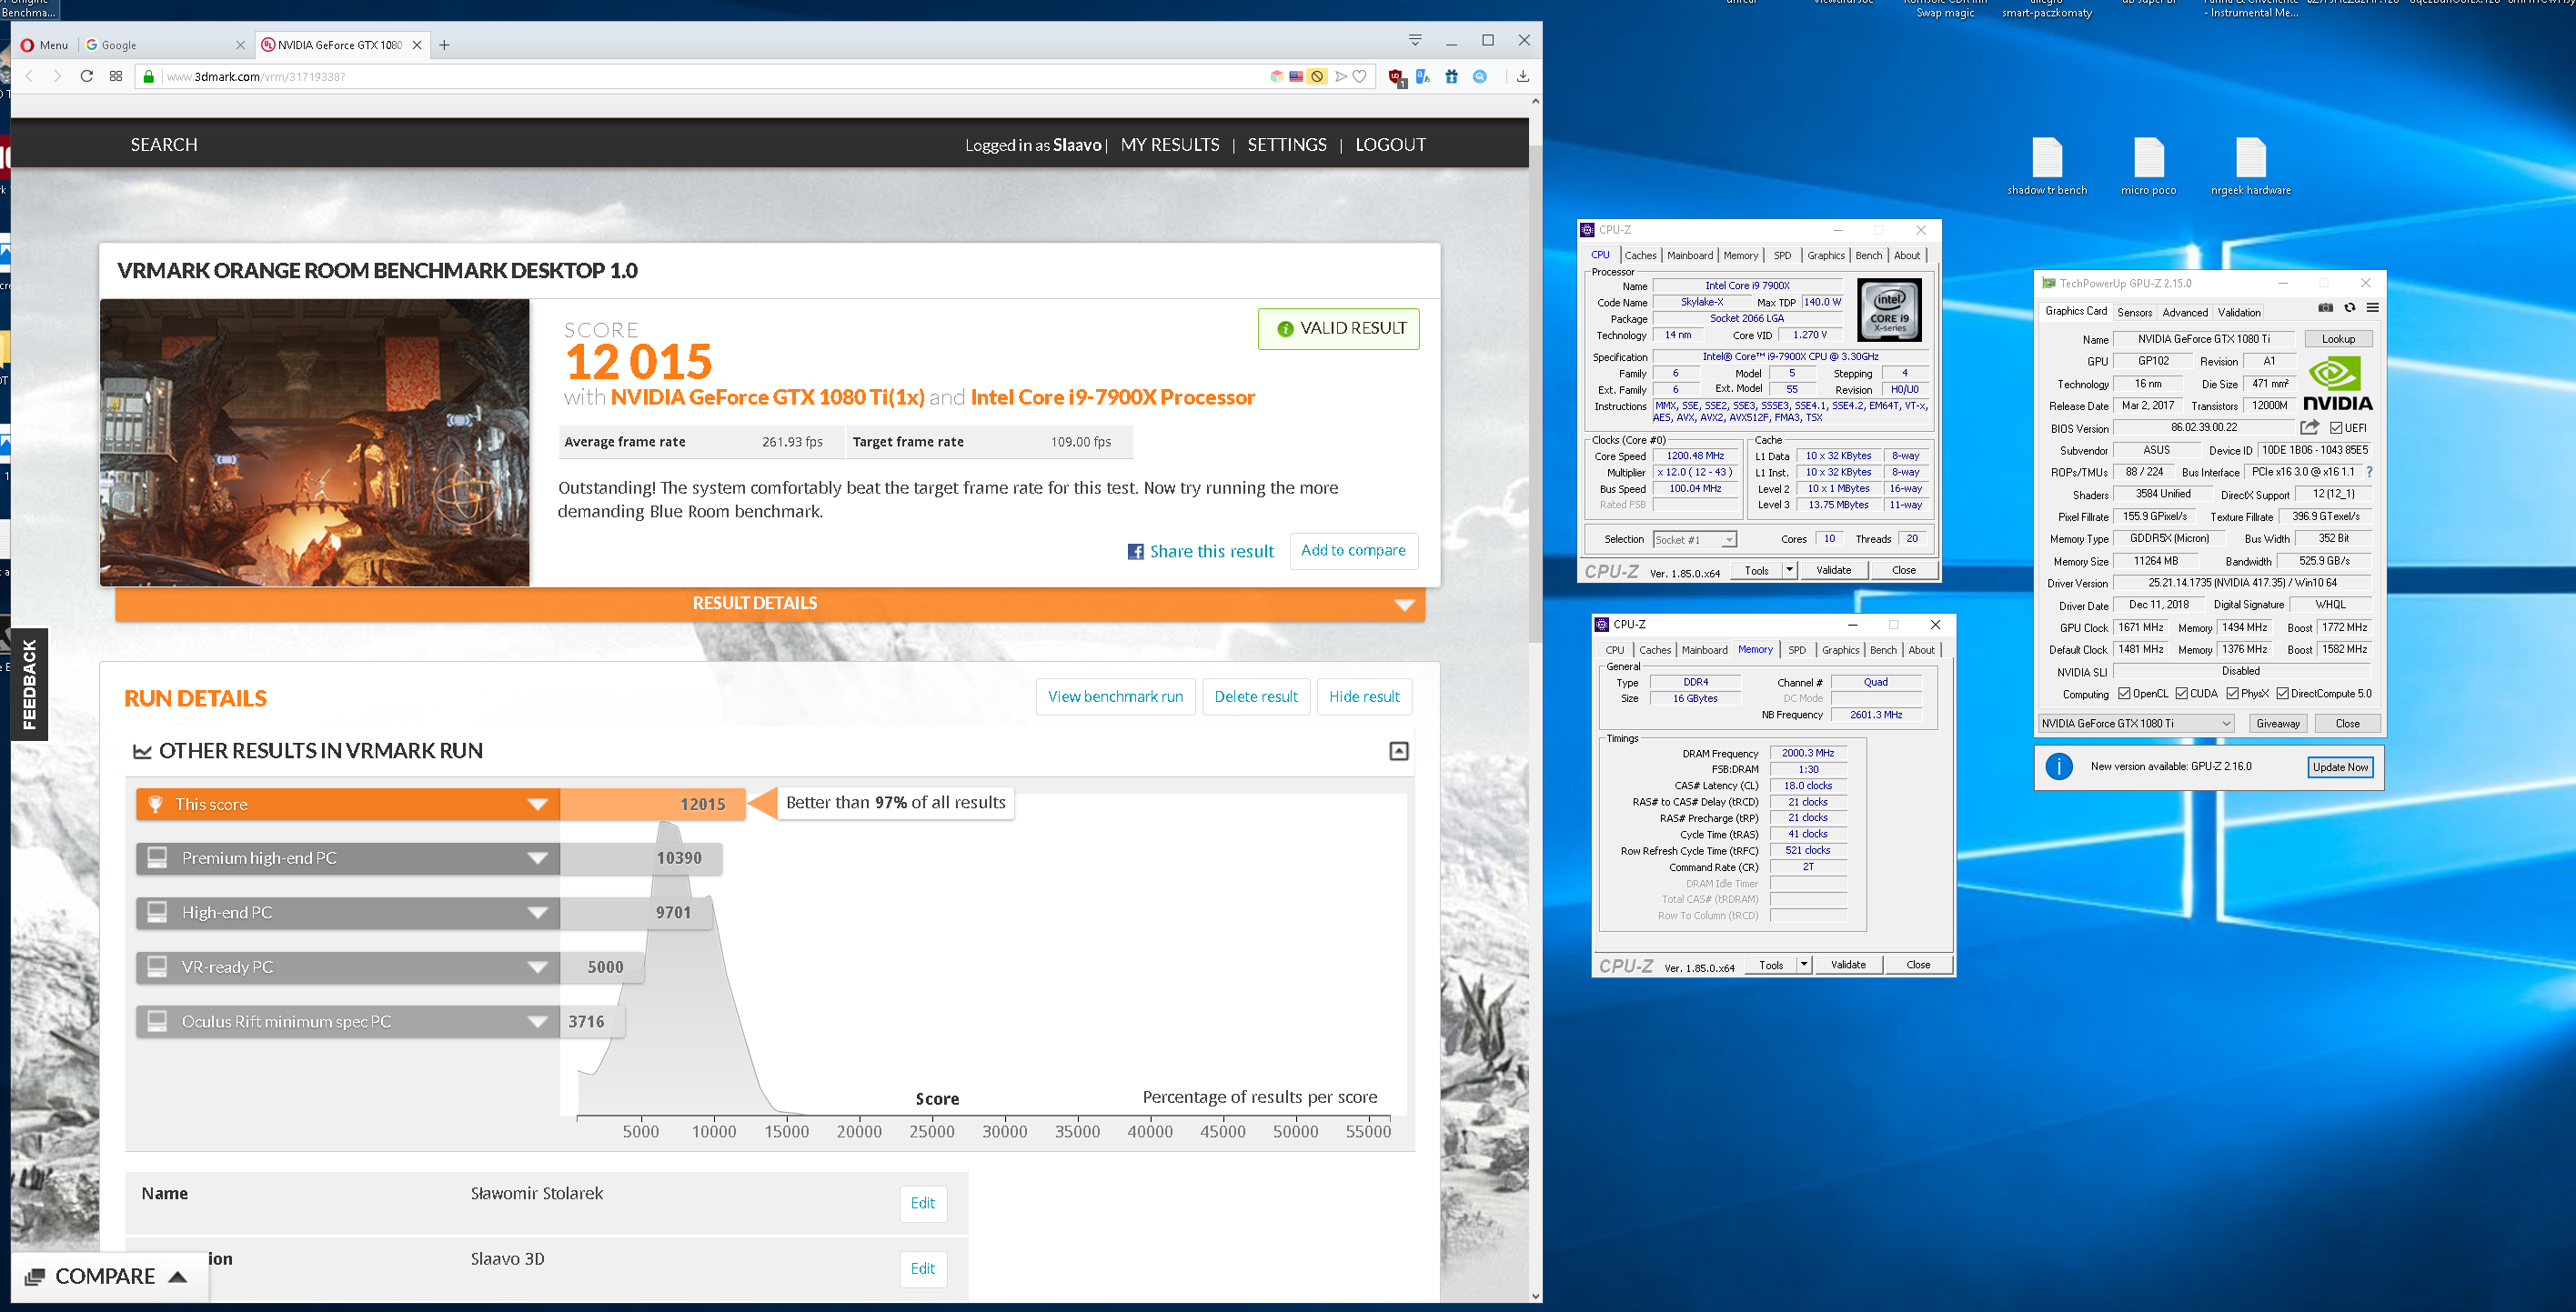Click Hide result button
The width and height of the screenshot is (2576, 1312).
(1364, 696)
